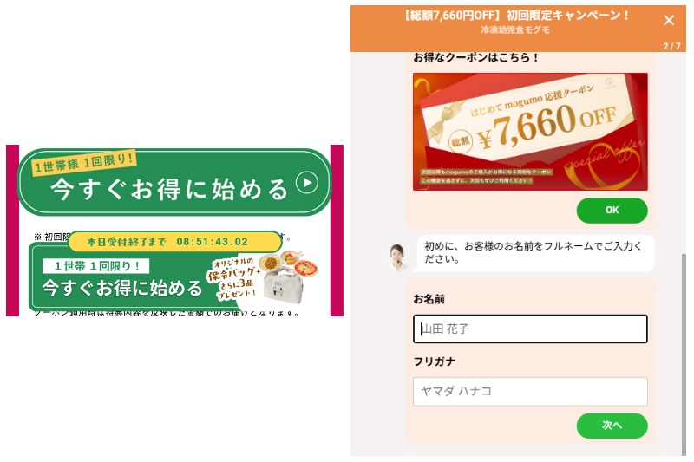Image resolution: width=694 pixels, height=462 pixels.
Task: Open the ¥7,660 OFF coupon image
Action: 530,132
